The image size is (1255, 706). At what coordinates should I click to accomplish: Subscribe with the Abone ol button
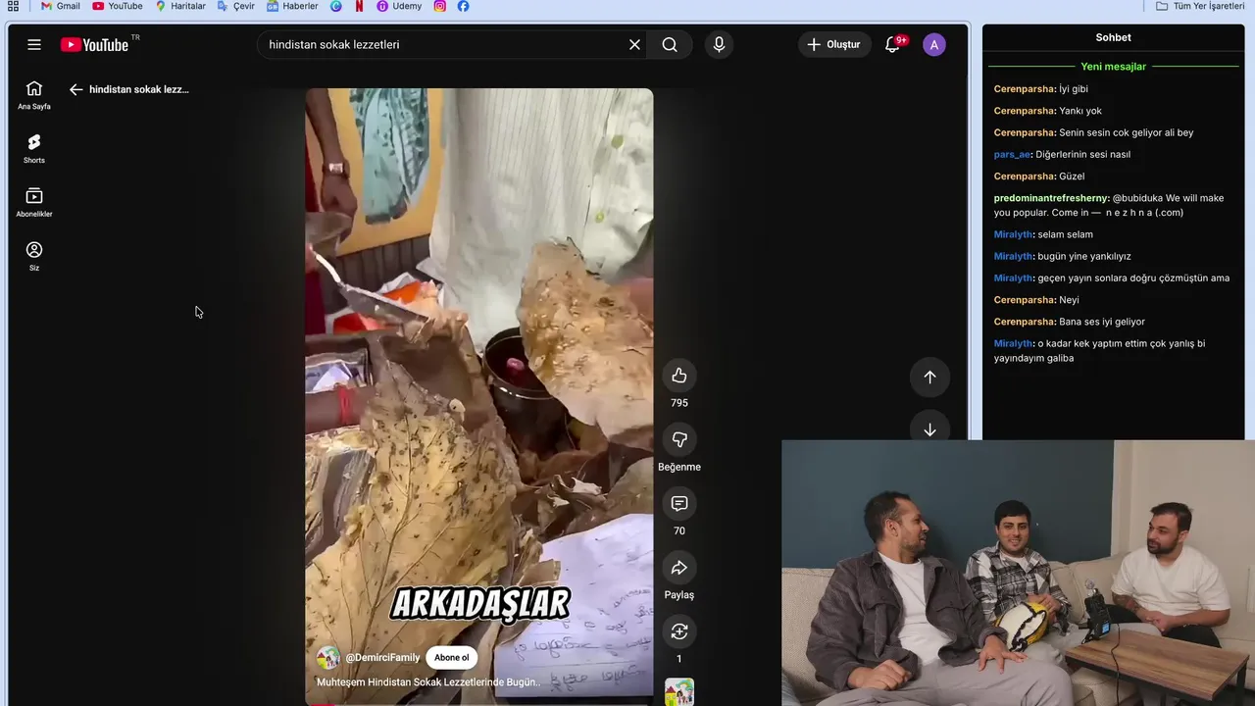[x=452, y=657]
